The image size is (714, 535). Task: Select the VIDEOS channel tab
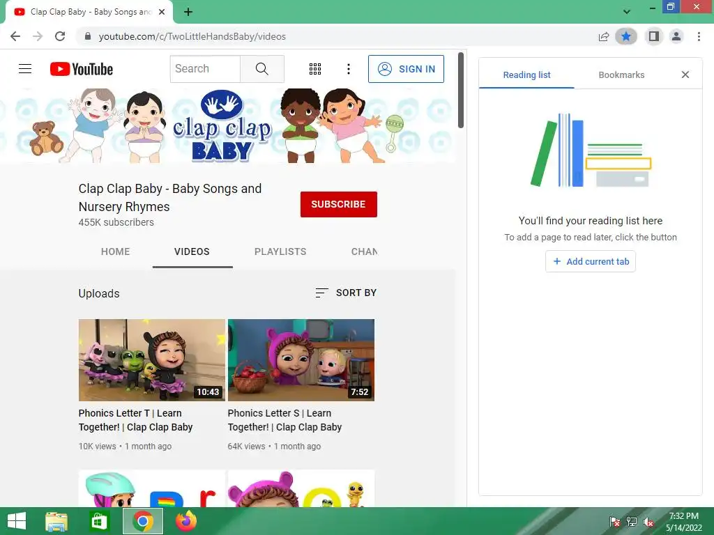point(192,251)
